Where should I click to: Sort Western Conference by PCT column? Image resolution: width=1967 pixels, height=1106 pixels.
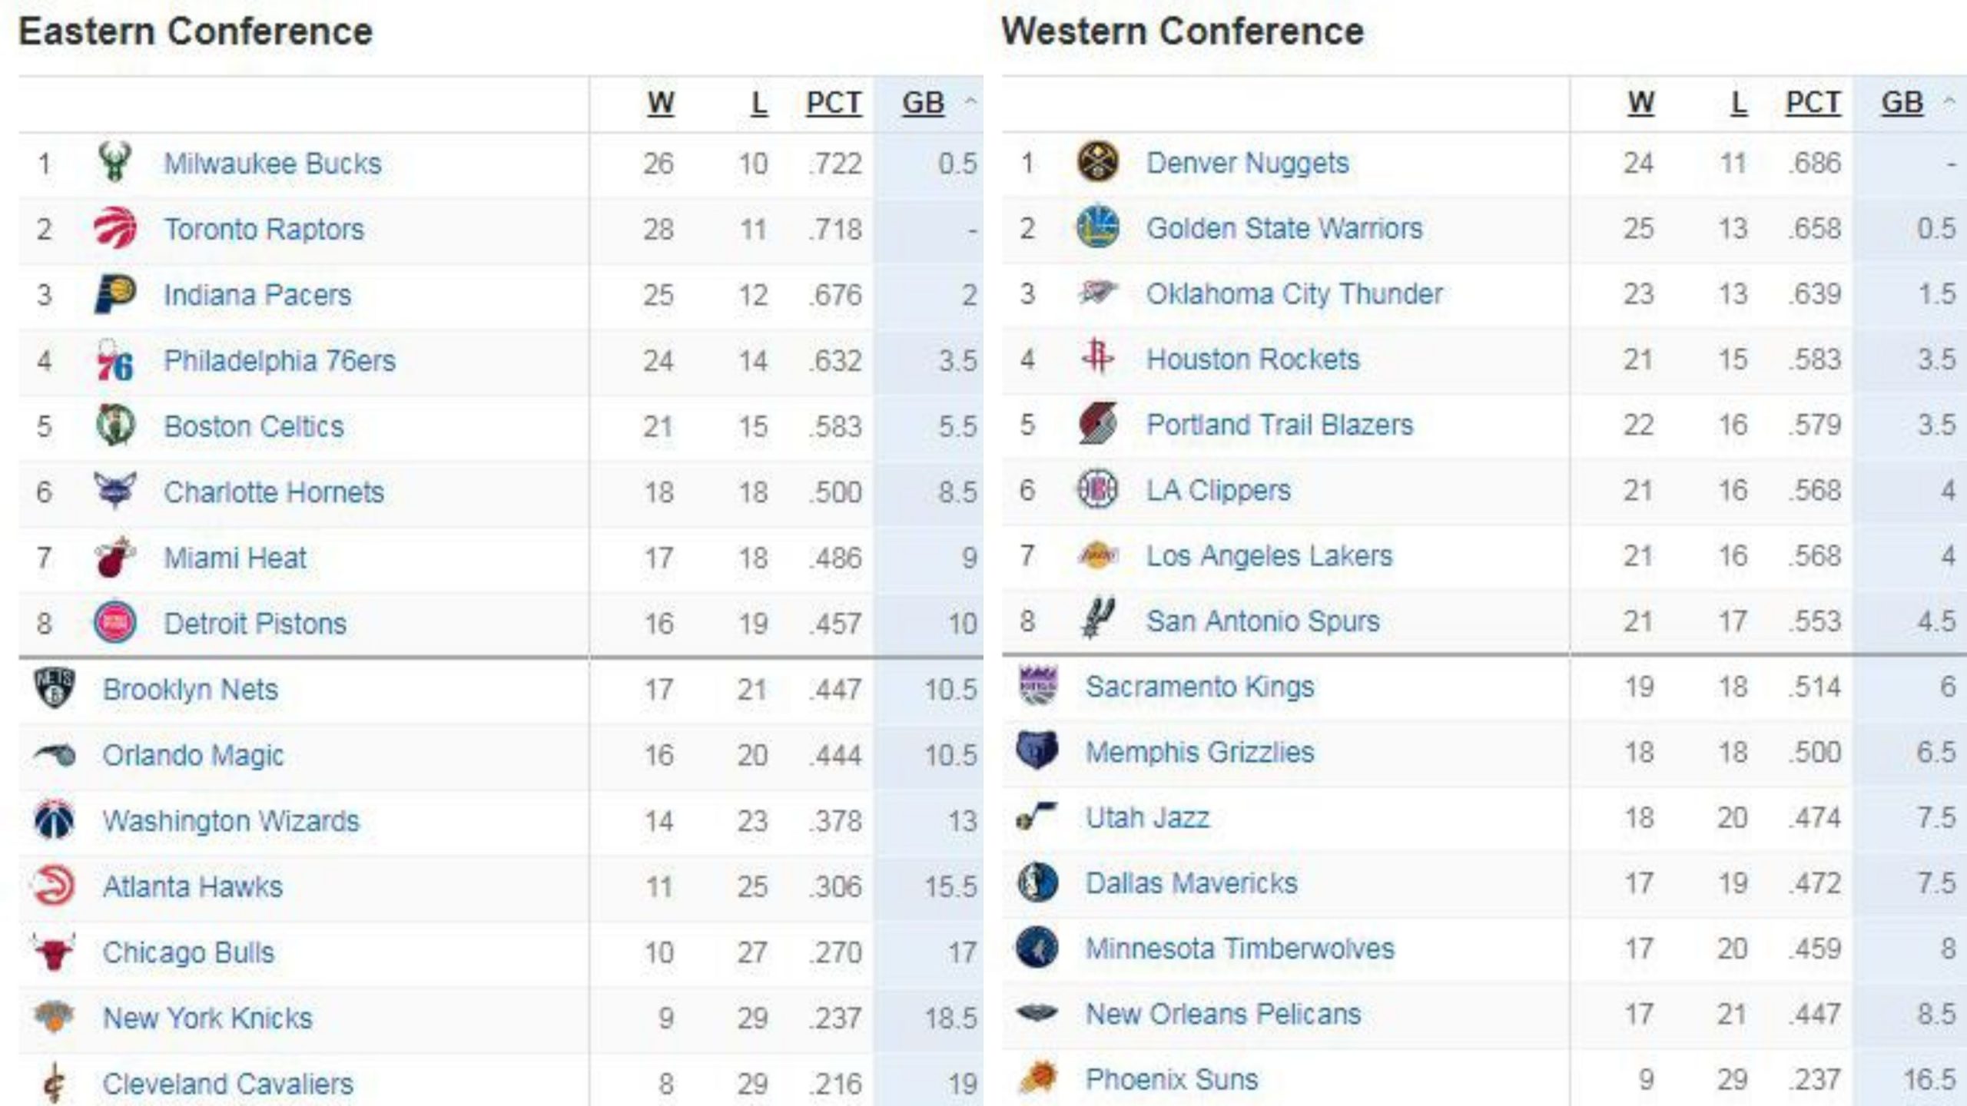(1813, 103)
